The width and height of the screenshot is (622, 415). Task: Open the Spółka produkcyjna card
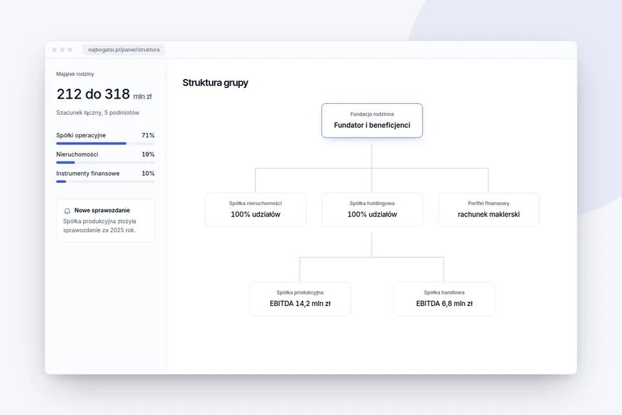[x=300, y=299]
